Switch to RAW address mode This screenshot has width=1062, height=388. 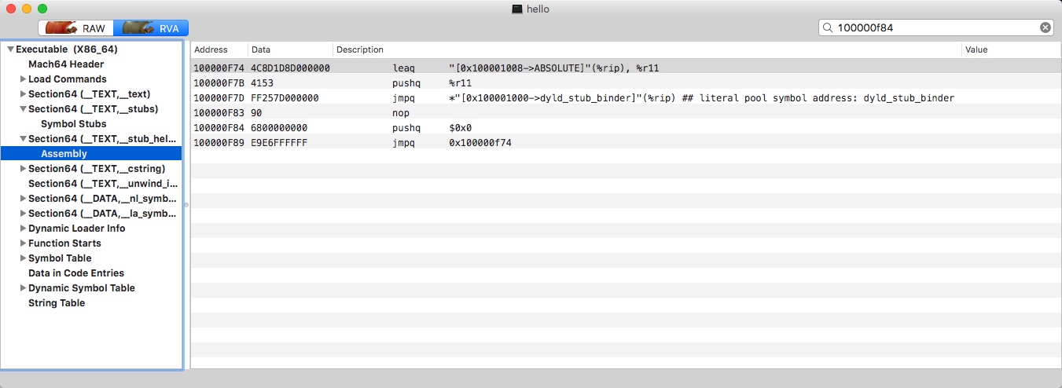75,28
